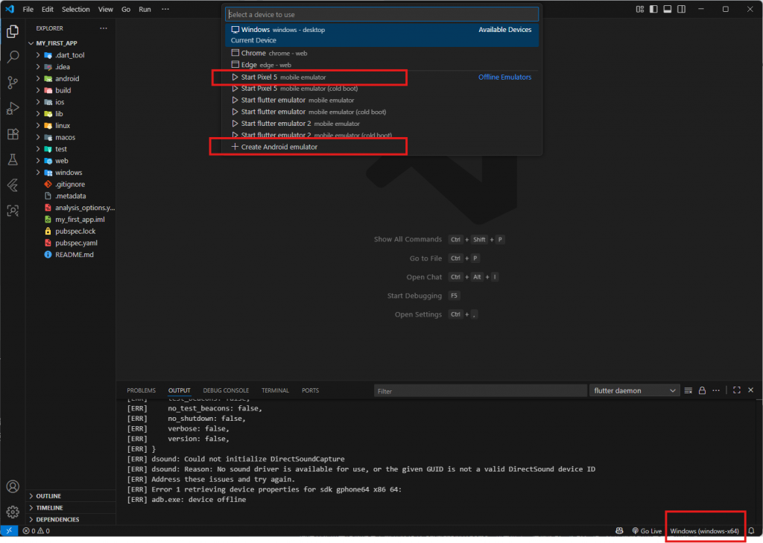
Task: Select Edge web device
Action: 382,65
